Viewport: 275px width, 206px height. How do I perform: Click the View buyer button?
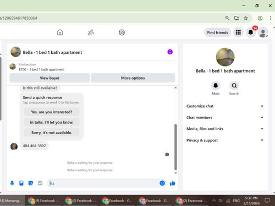pos(50,78)
